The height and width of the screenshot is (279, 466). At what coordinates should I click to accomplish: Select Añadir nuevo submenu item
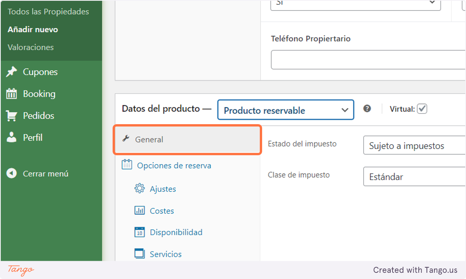point(33,29)
